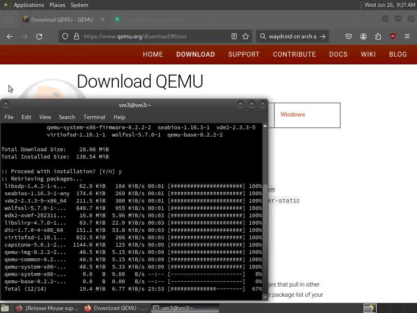Viewport: 417px width, 313px height.
Task: Open terminal Search menu
Action: click(x=67, y=117)
